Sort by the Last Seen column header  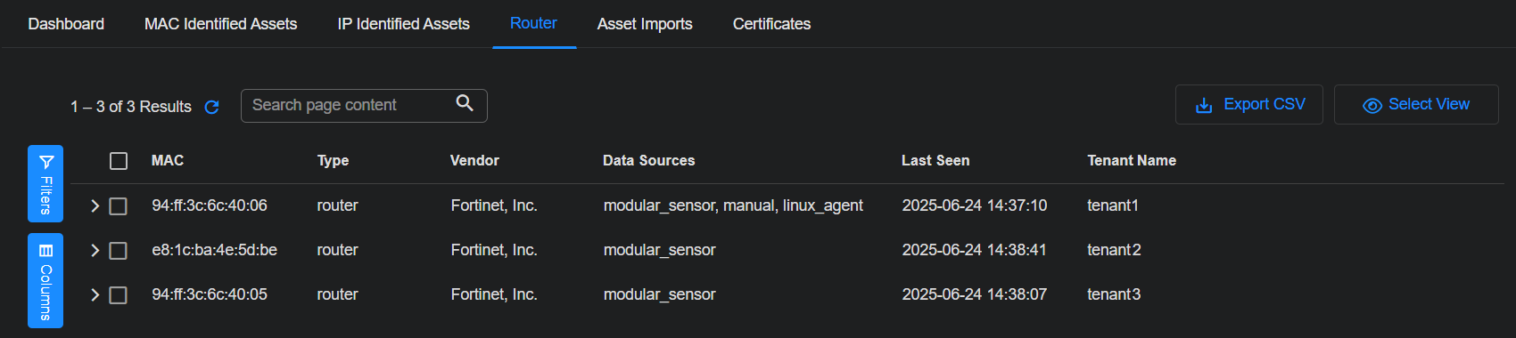pyautogui.click(x=935, y=161)
